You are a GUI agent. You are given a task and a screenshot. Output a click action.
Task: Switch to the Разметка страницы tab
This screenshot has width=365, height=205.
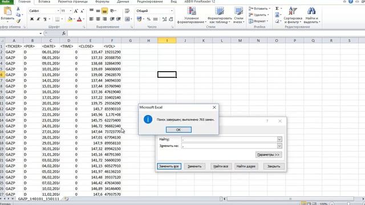coord(73,2)
